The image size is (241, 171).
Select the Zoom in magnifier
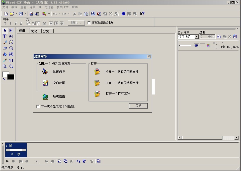tap(5, 66)
